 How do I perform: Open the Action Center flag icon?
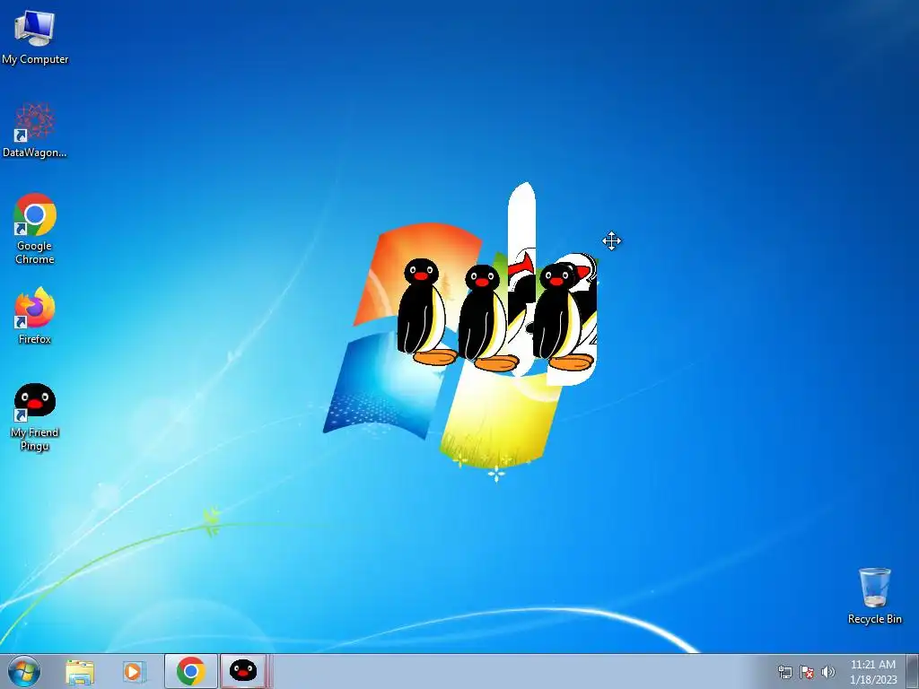(807, 672)
